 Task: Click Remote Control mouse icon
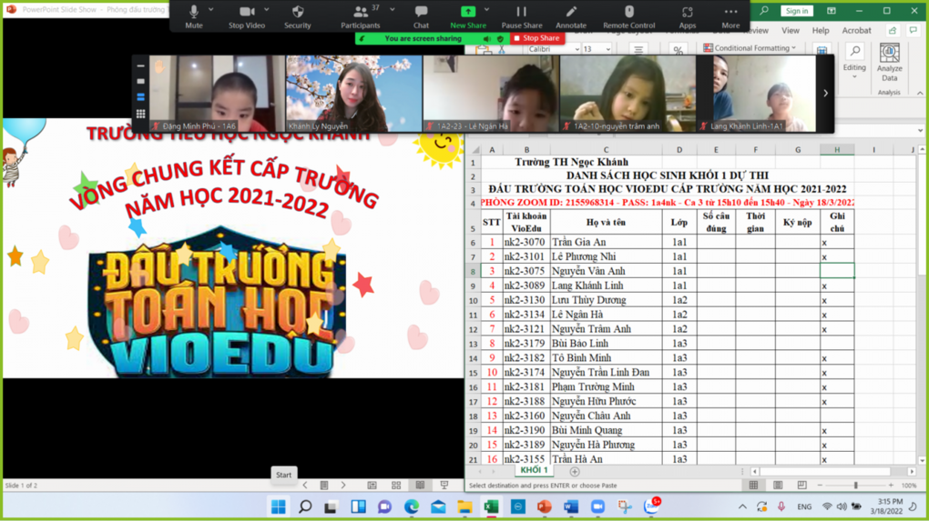click(x=628, y=15)
